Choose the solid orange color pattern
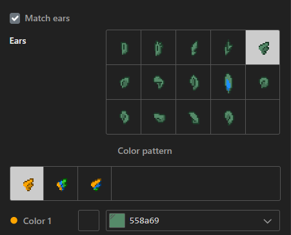The width and height of the screenshot is (291, 235). point(27,183)
